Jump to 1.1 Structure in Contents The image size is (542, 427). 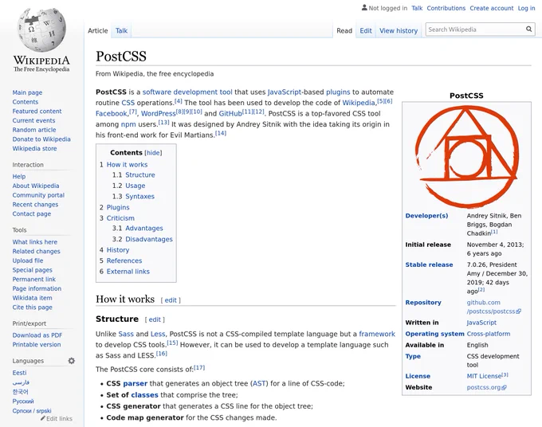coord(140,175)
